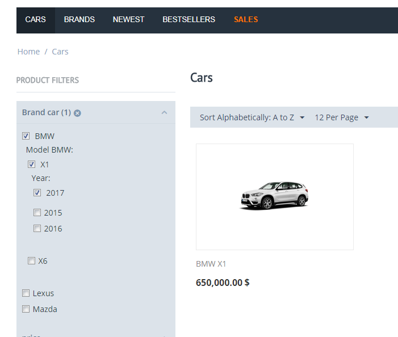Viewport: 398px width, 337px height.
Task: Uncheck the 2017 year checkbox
Action: pyautogui.click(x=37, y=193)
